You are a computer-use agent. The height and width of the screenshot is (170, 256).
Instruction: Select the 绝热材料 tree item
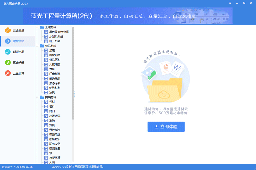point(55,88)
